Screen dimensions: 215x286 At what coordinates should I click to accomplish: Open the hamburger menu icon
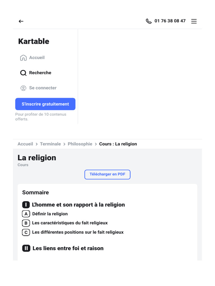point(194,21)
